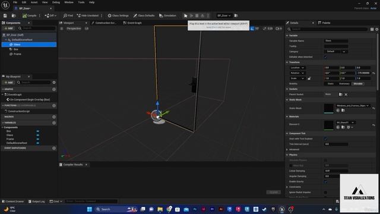Viewport: 380px width, 214px height.
Task: Open the Edit menu
Action: pyautogui.click(x=24, y=2)
